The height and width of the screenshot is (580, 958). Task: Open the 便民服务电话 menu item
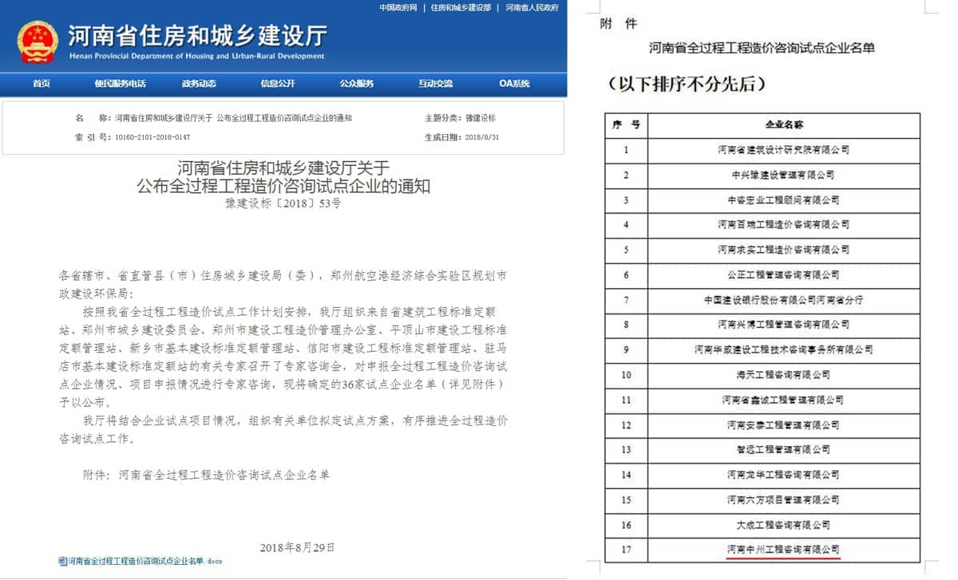(120, 84)
